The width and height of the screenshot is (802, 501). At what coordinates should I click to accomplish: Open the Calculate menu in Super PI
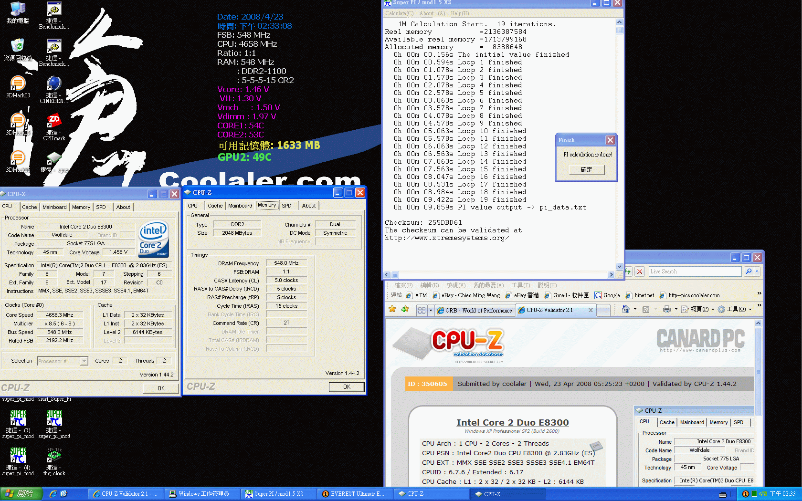click(x=400, y=13)
